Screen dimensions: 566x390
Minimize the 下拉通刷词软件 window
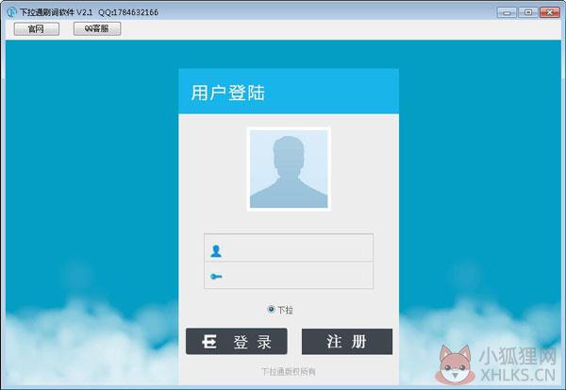click(x=507, y=12)
